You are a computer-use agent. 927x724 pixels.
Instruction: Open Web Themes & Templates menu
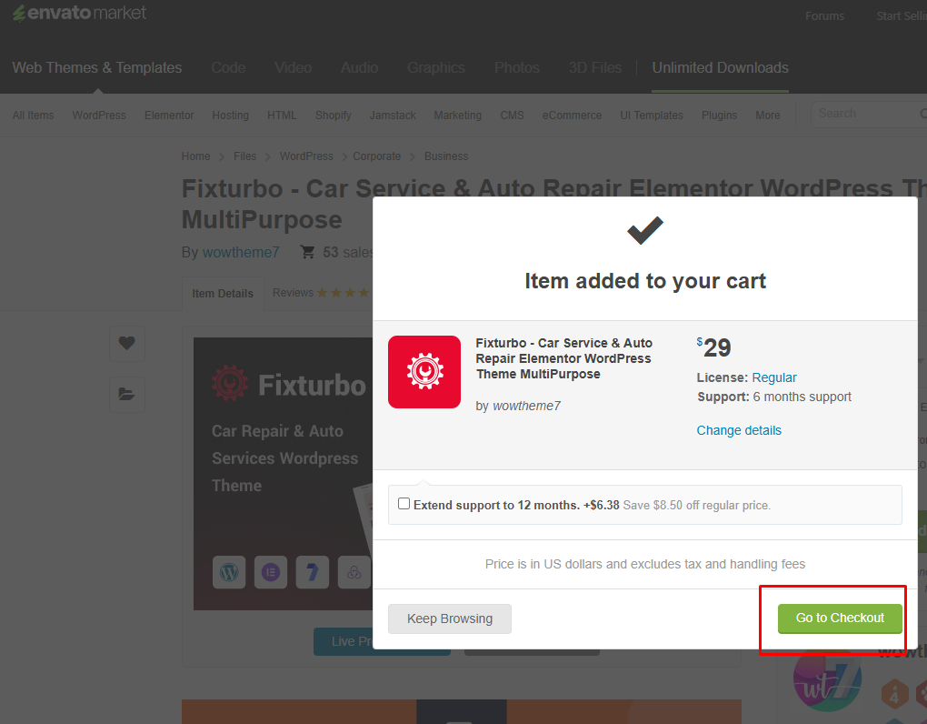[97, 68]
